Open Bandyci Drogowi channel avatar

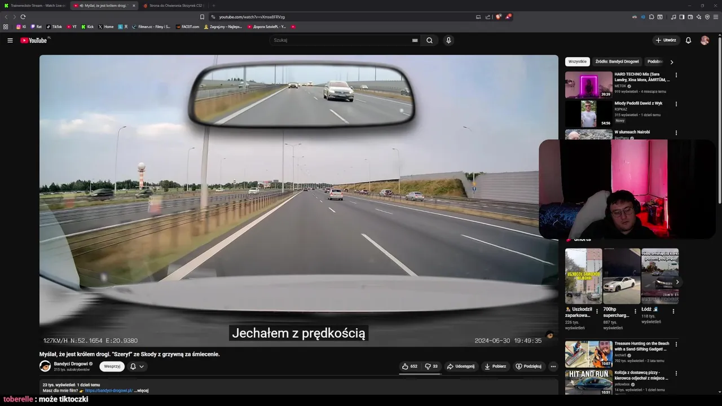tap(45, 366)
